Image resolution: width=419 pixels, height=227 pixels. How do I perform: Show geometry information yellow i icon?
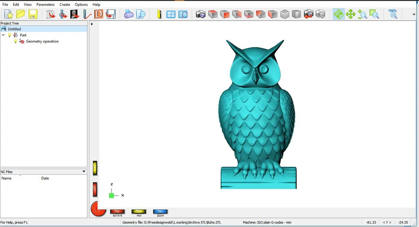point(159,14)
